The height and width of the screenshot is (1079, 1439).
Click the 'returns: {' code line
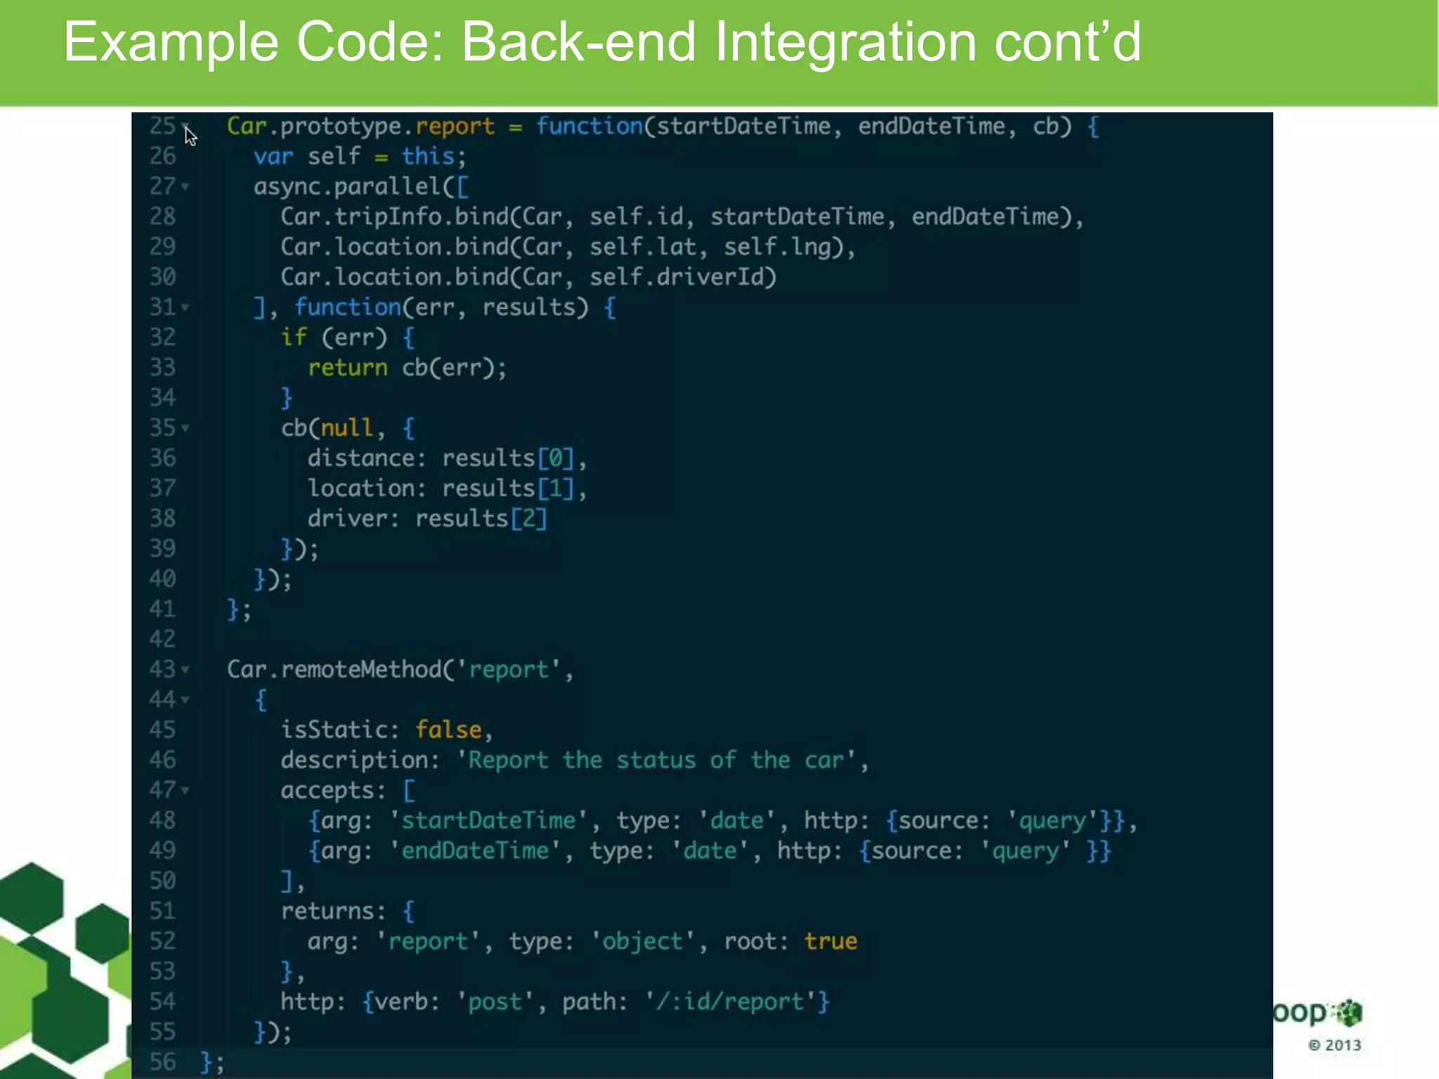[x=348, y=911]
